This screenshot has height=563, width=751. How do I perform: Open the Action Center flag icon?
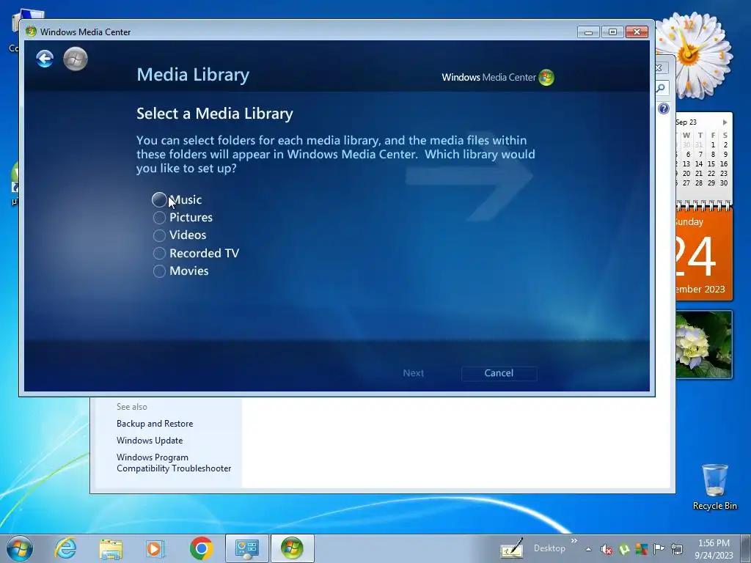659,548
